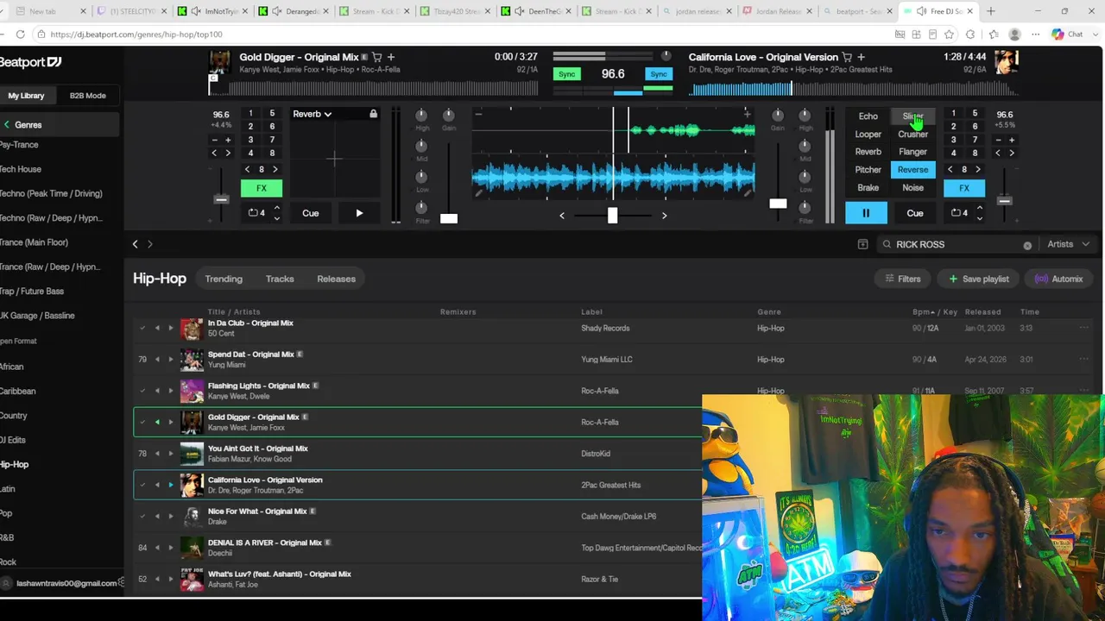Open the Caribbean genre
The width and height of the screenshot is (1105, 621).
click(x=18, y=391)
